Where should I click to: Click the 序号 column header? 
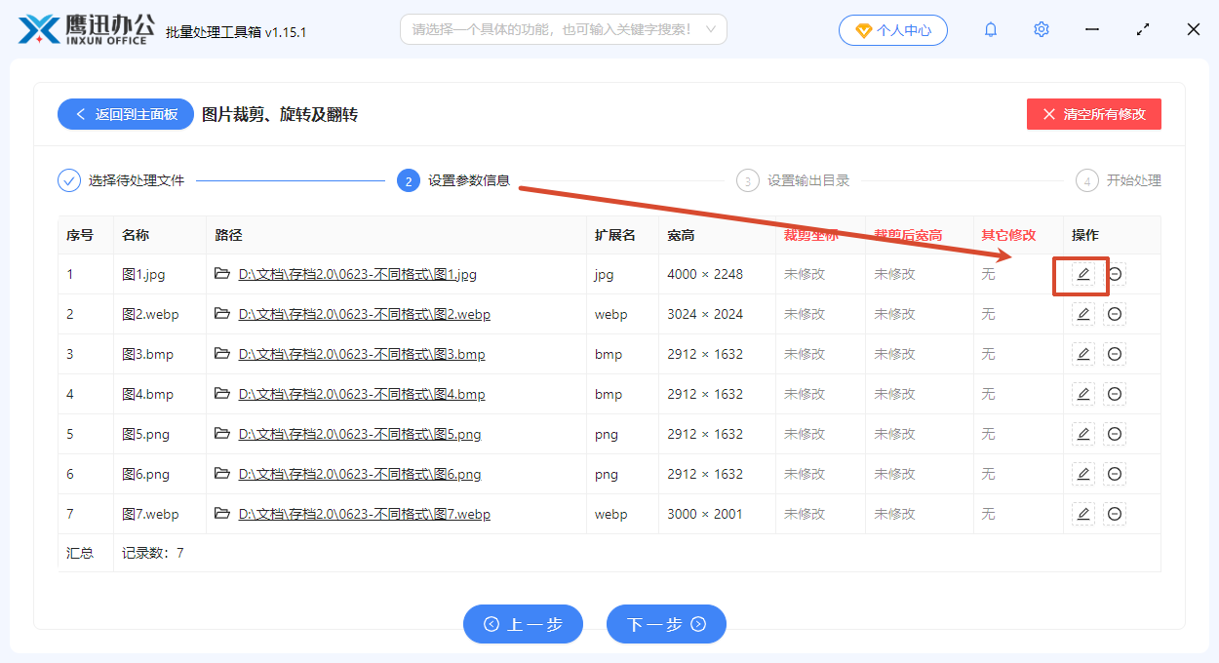click(80, 235)
